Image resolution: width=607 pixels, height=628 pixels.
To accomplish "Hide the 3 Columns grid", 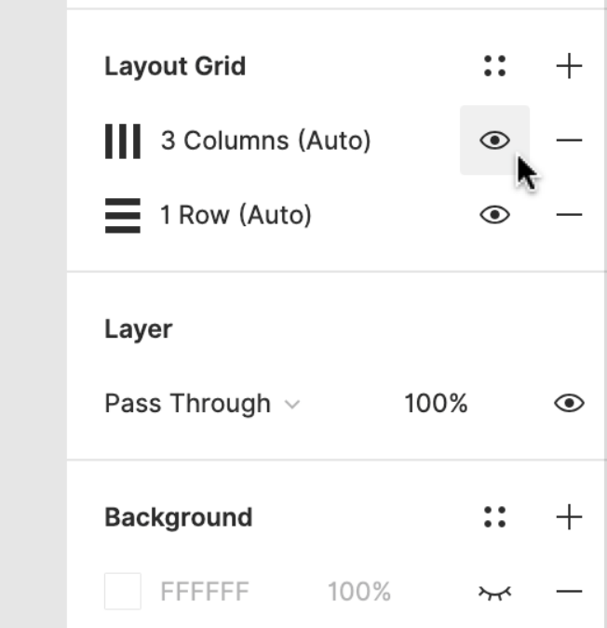I will (x=494, y=140).
